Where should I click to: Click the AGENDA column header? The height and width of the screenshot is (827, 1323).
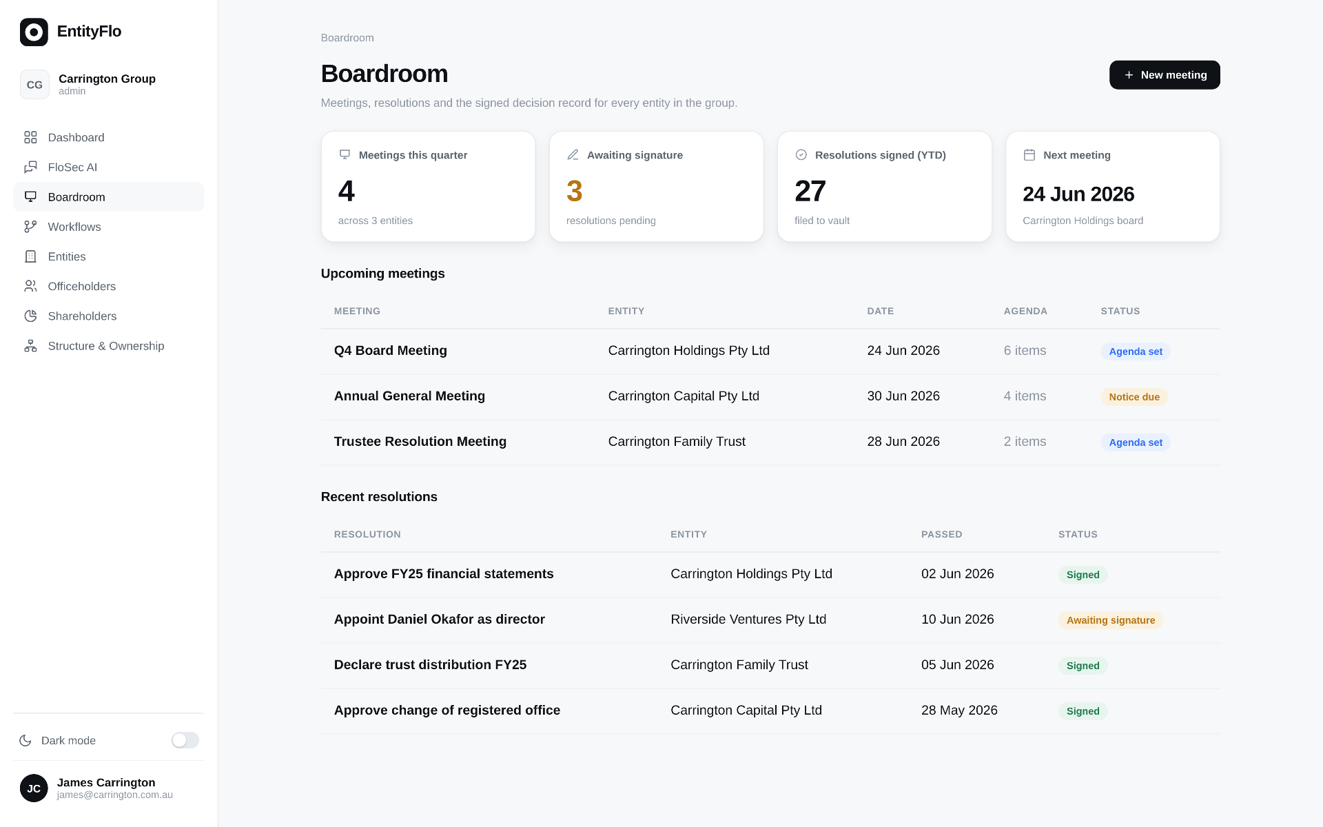(1025, 311)
